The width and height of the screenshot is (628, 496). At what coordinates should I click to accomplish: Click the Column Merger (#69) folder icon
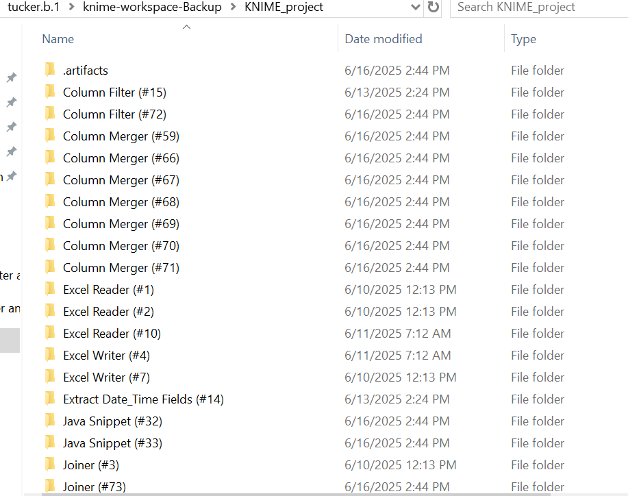50,223
